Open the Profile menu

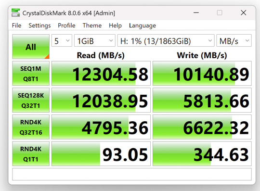(66, 25)
